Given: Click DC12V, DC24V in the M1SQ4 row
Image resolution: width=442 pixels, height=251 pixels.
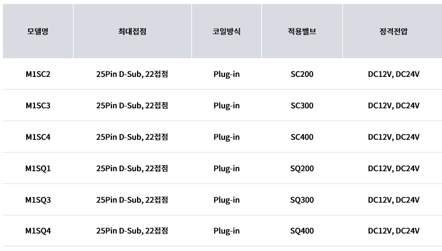Looking at the screenshot, I should coord(394,231).
